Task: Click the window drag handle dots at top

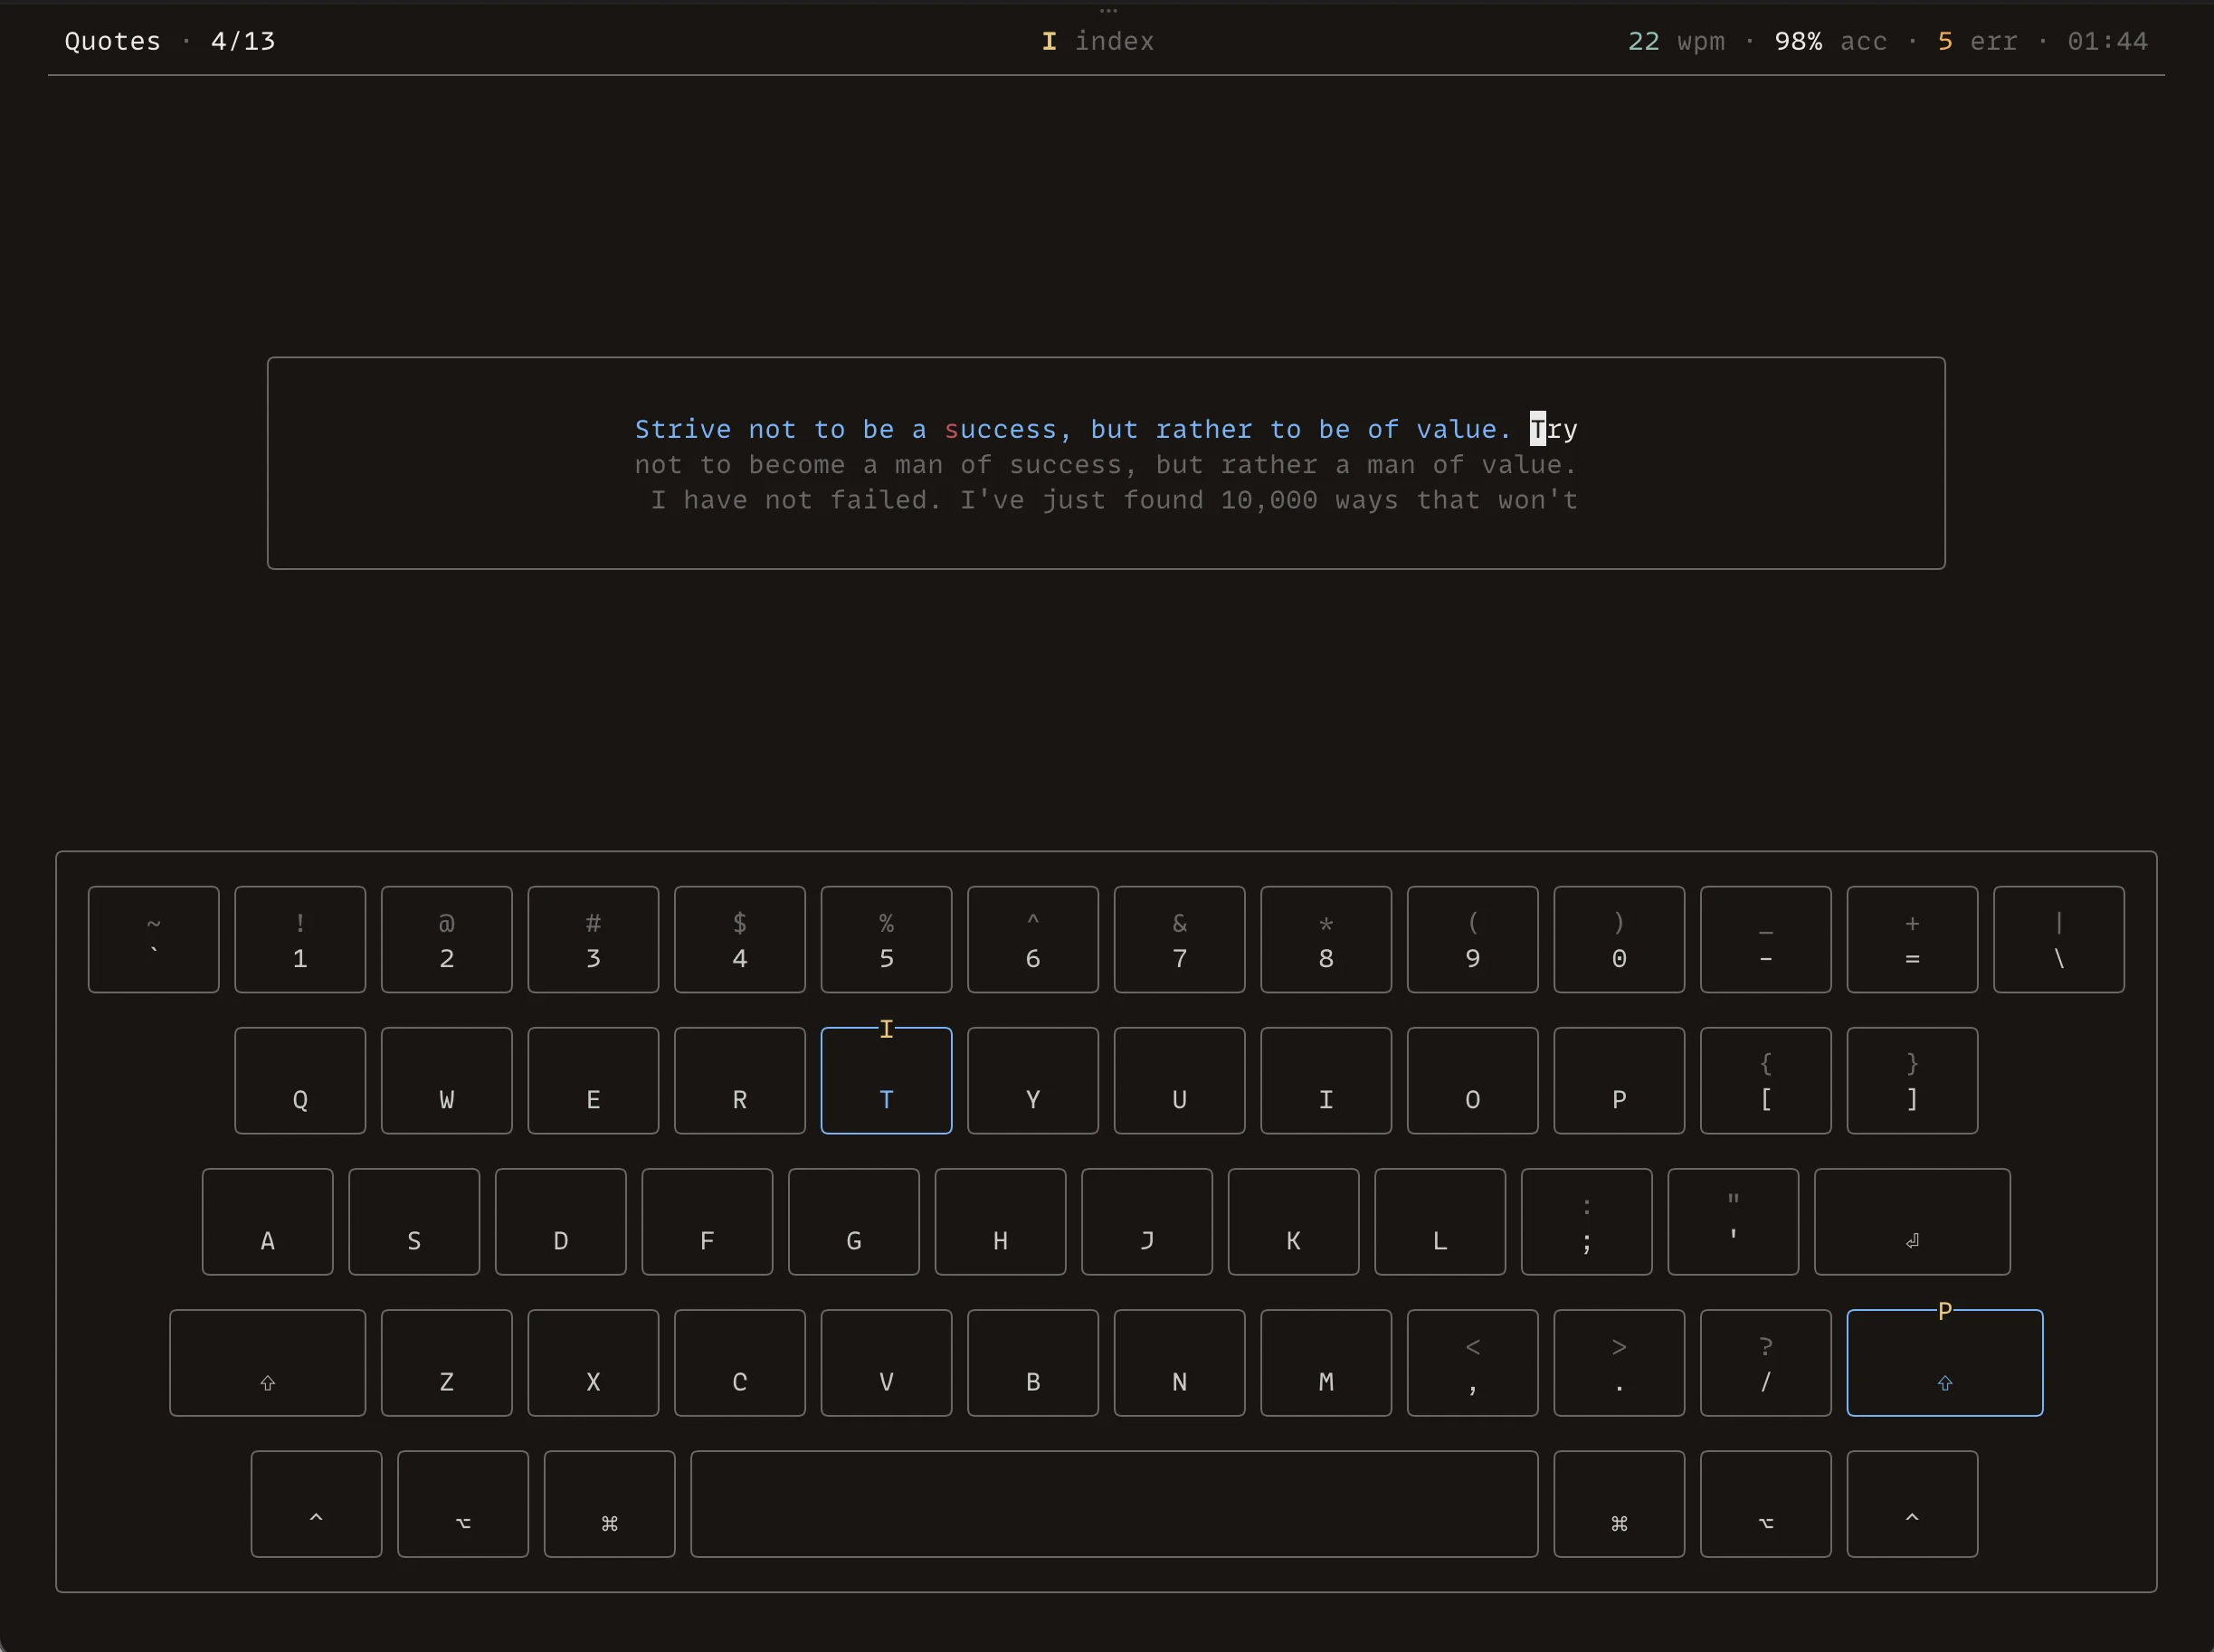Action: click(x=1108, y=11)
